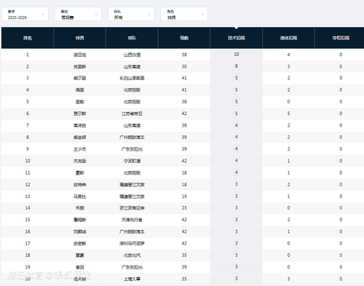Viewport: 364px width, 286px height.
Task: Click games value 30 in rank 2 row
Action: 184,66
